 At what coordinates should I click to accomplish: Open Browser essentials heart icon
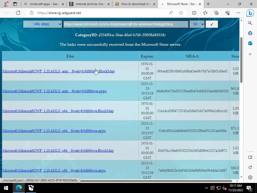point(227,13)
